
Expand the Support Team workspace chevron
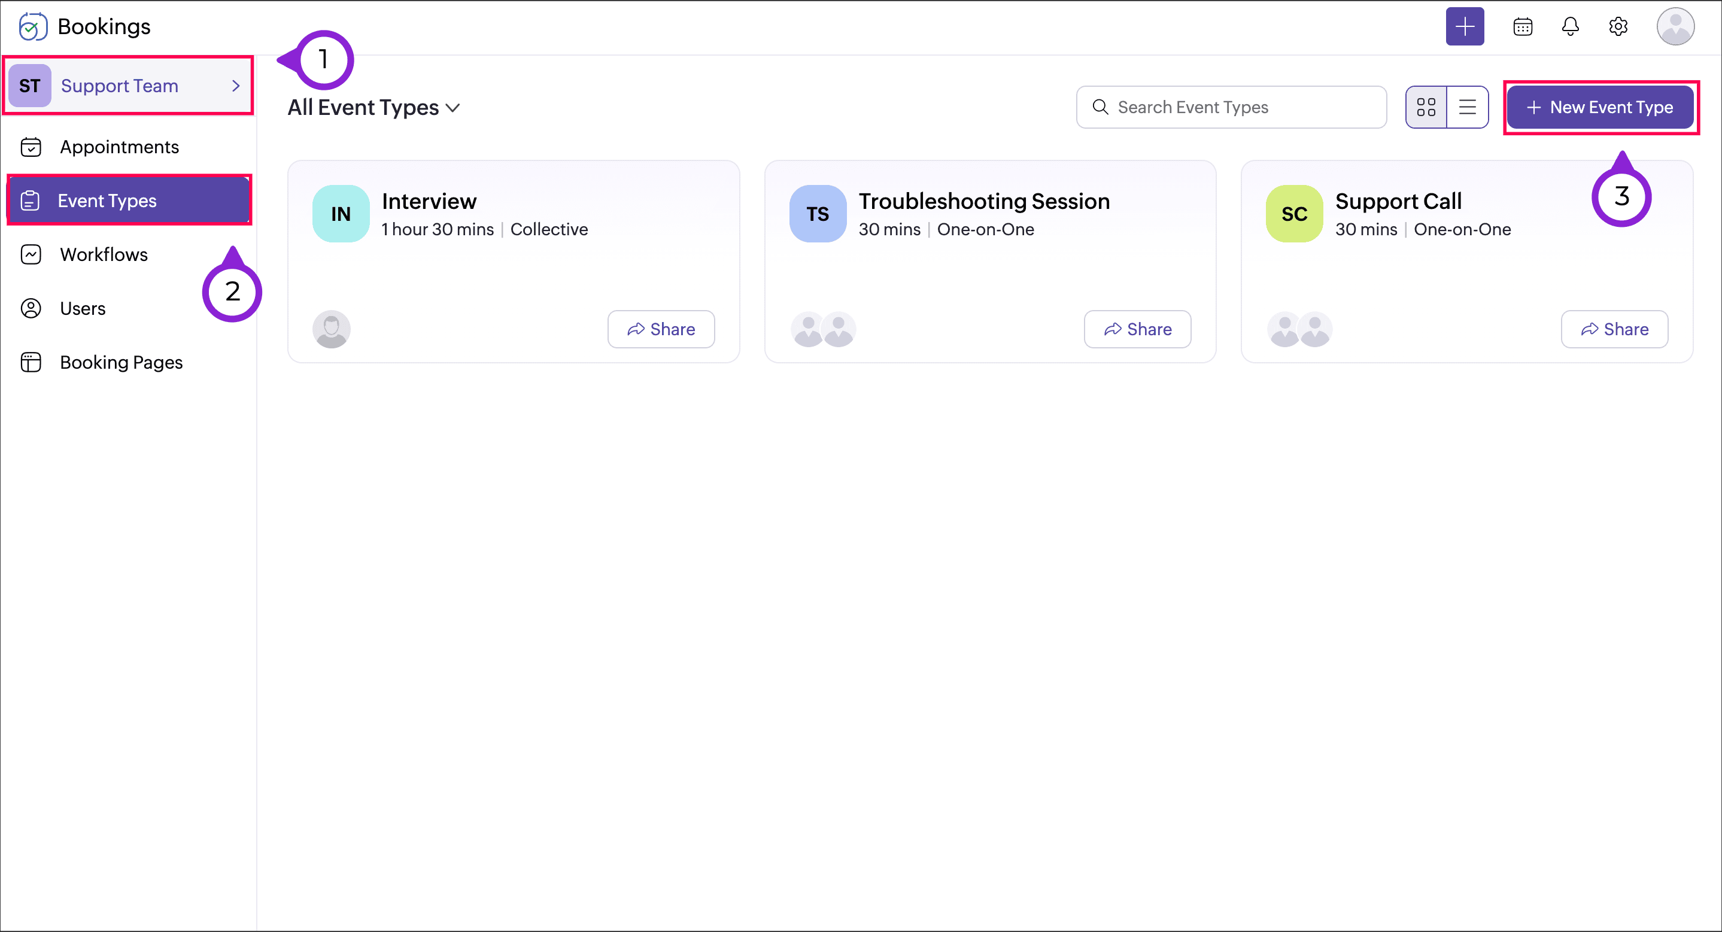pos(235,86)
